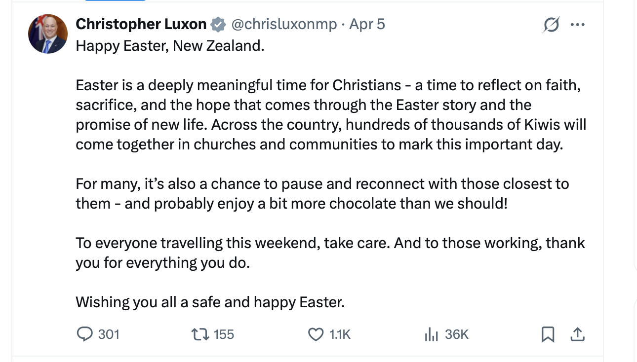Viewport: 637px width, 362px height.
Task: Bookmark this Easter post
Action: 548,334
